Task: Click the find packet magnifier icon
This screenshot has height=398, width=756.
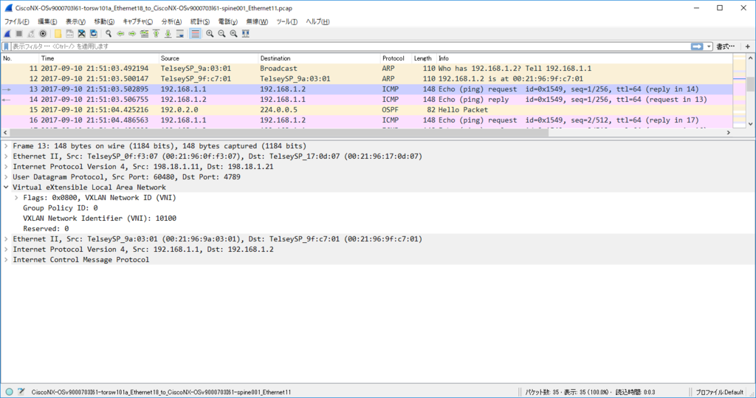Action: click(109, 34)
